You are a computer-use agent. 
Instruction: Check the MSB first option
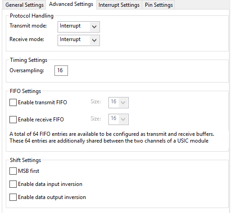point(13,171)
